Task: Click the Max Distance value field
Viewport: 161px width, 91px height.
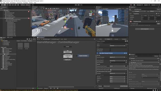Action: click(117, 62)
